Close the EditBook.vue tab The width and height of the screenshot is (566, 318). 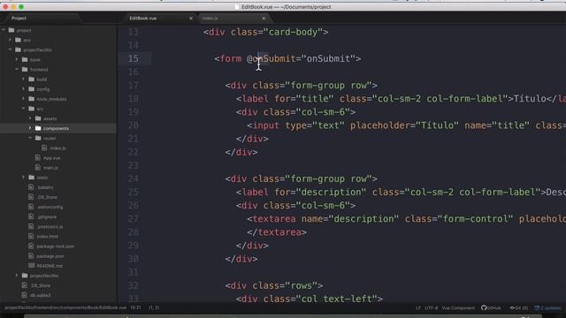click(x=191, y=18)
